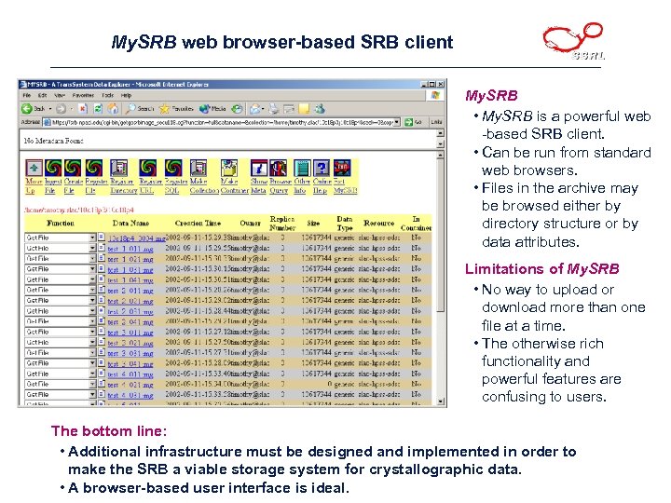
Task: Click the Messenger icon at the toolbar end
Action: click(320, 109)
